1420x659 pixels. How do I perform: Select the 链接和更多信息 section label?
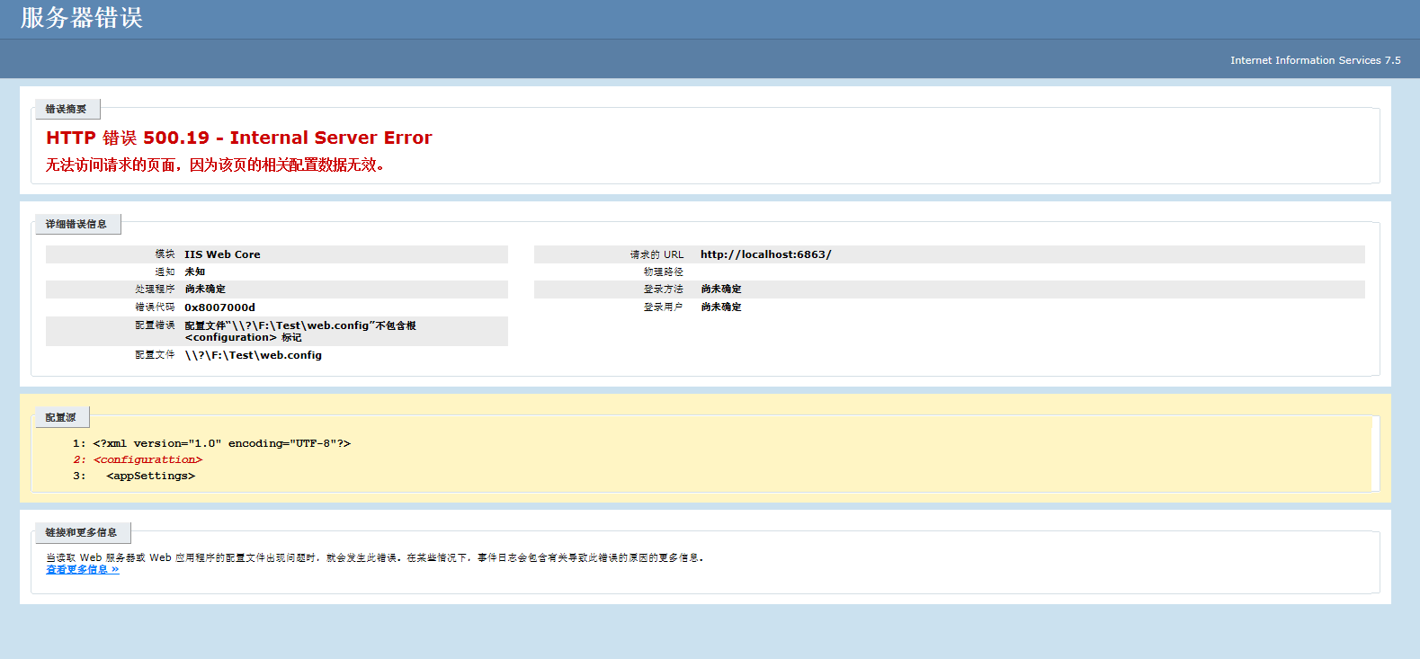[81, 532]
